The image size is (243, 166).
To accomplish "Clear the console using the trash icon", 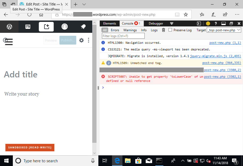I will click(x=163, y=30).
